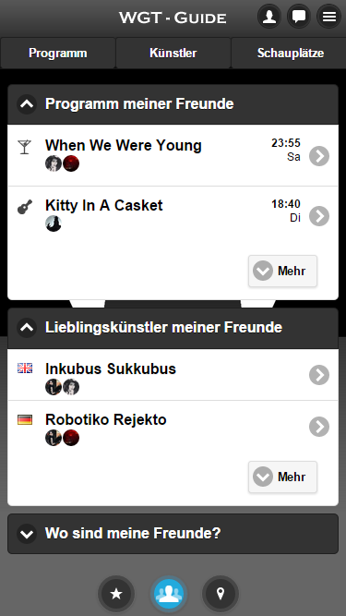Switch to the Schauplätze tab
The width and height of the screenshot is (346, 616).
click(289, 53)
